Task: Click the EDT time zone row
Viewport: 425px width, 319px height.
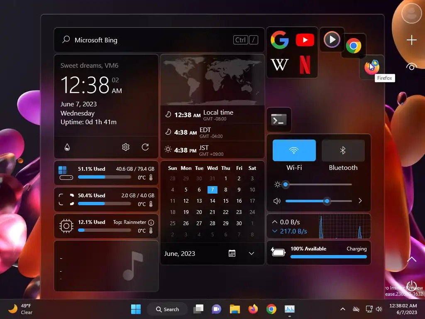Action: click(212, 133)
